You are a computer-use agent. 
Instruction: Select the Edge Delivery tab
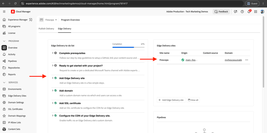pyautogui.click(x=64, y=28)
